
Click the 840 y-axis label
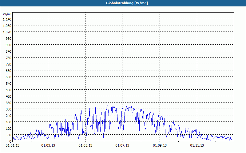9,51
